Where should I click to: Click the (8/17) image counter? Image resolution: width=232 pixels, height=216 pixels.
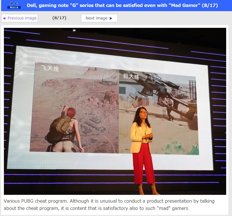(x=59, y=18)
